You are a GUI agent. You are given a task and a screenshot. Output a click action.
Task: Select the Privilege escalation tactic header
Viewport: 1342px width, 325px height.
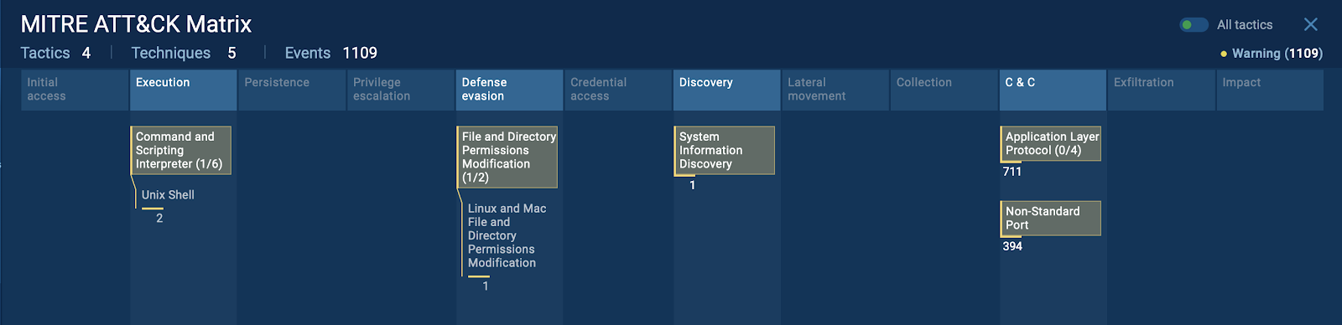pos(400,90)
